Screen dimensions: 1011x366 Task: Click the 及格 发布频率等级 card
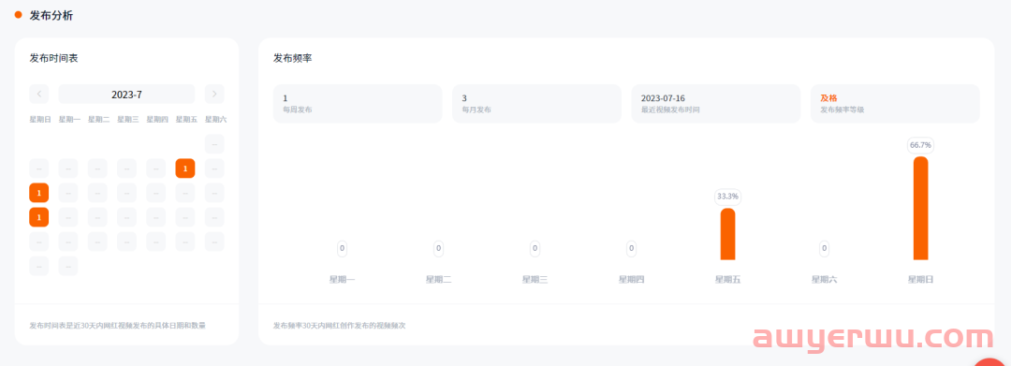pos(895,104)
